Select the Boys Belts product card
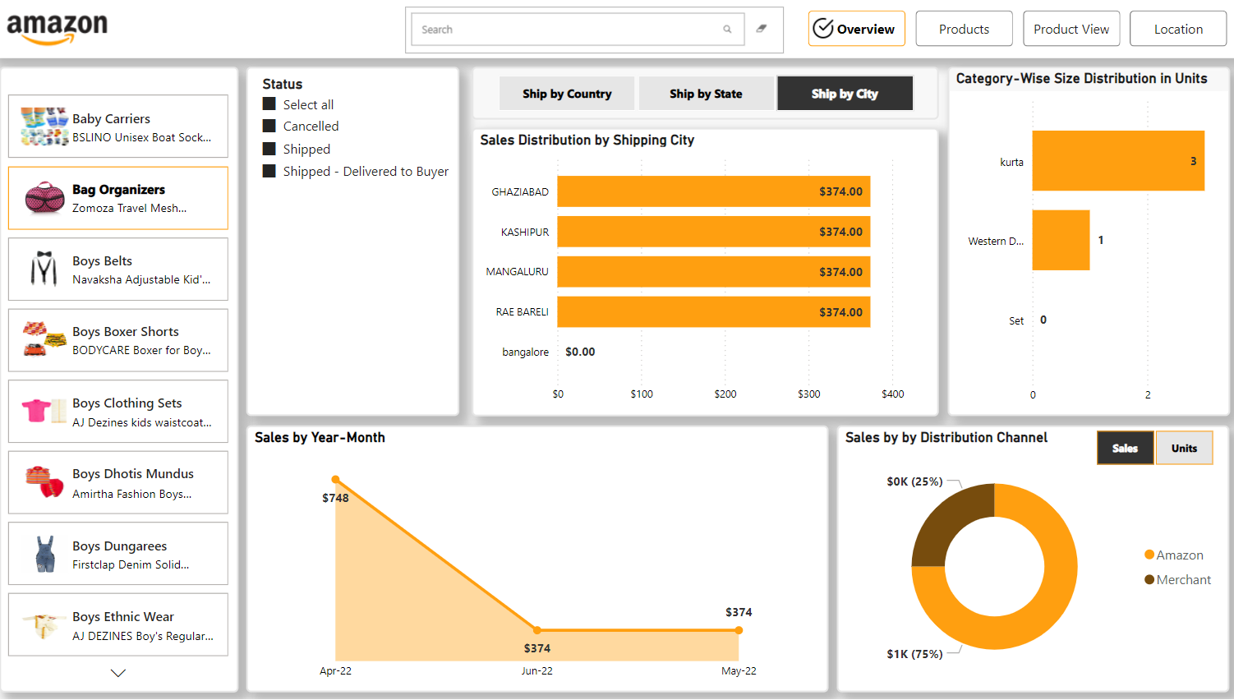The image size is (1234, 700). click(118, 269)
